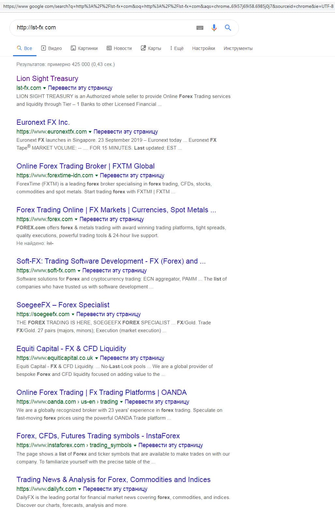Expand dropdown arrow next to www.forex.com
The height and width of the screenshot is (516, 335).
coord(76,219)
